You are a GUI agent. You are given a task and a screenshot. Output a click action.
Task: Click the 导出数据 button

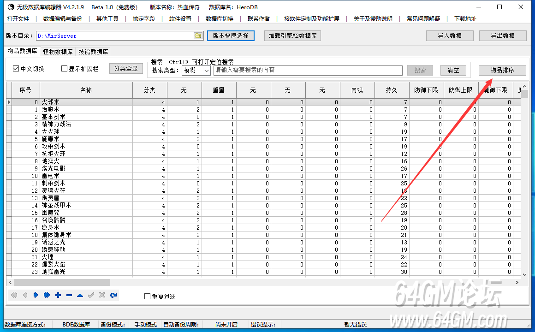click(x=503, y=36)
